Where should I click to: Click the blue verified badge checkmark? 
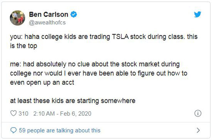click(x=74, y=14)
